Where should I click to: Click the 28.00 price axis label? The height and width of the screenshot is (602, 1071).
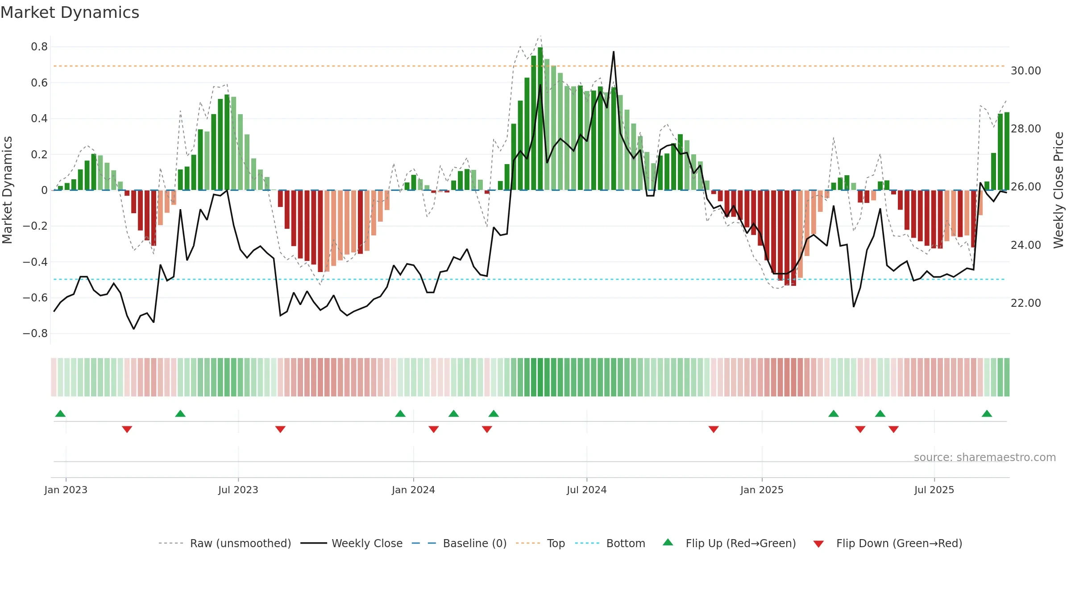pyautogui.click(x=1026, y=128)
